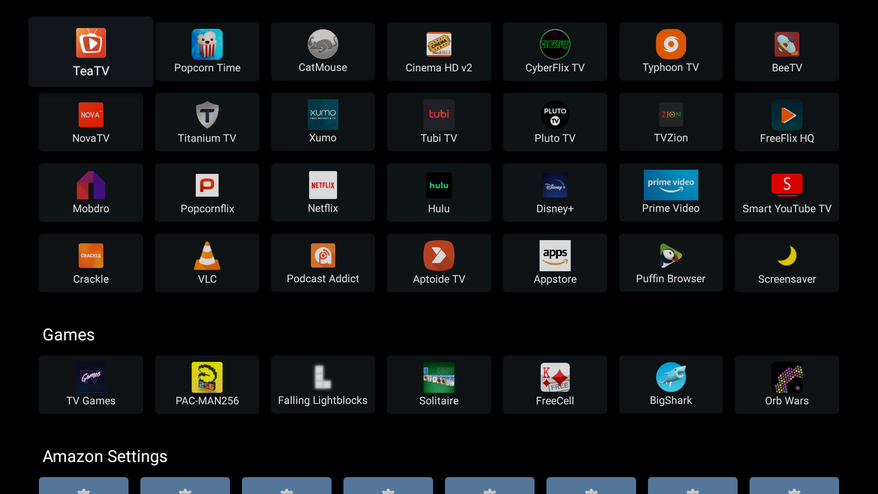Open TeaTV streaming app
The height and width of the screenshot is (494, 878).
click(91, 51)
